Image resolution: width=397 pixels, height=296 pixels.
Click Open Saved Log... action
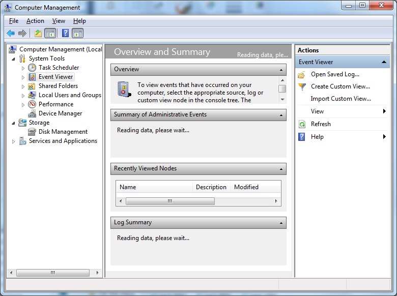click(335, 74)
